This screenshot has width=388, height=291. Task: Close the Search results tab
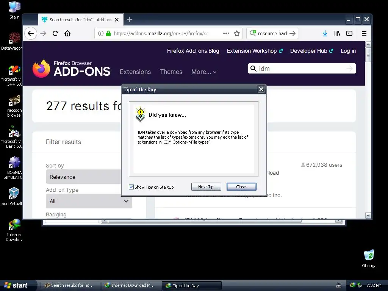(x=117, y=20)
